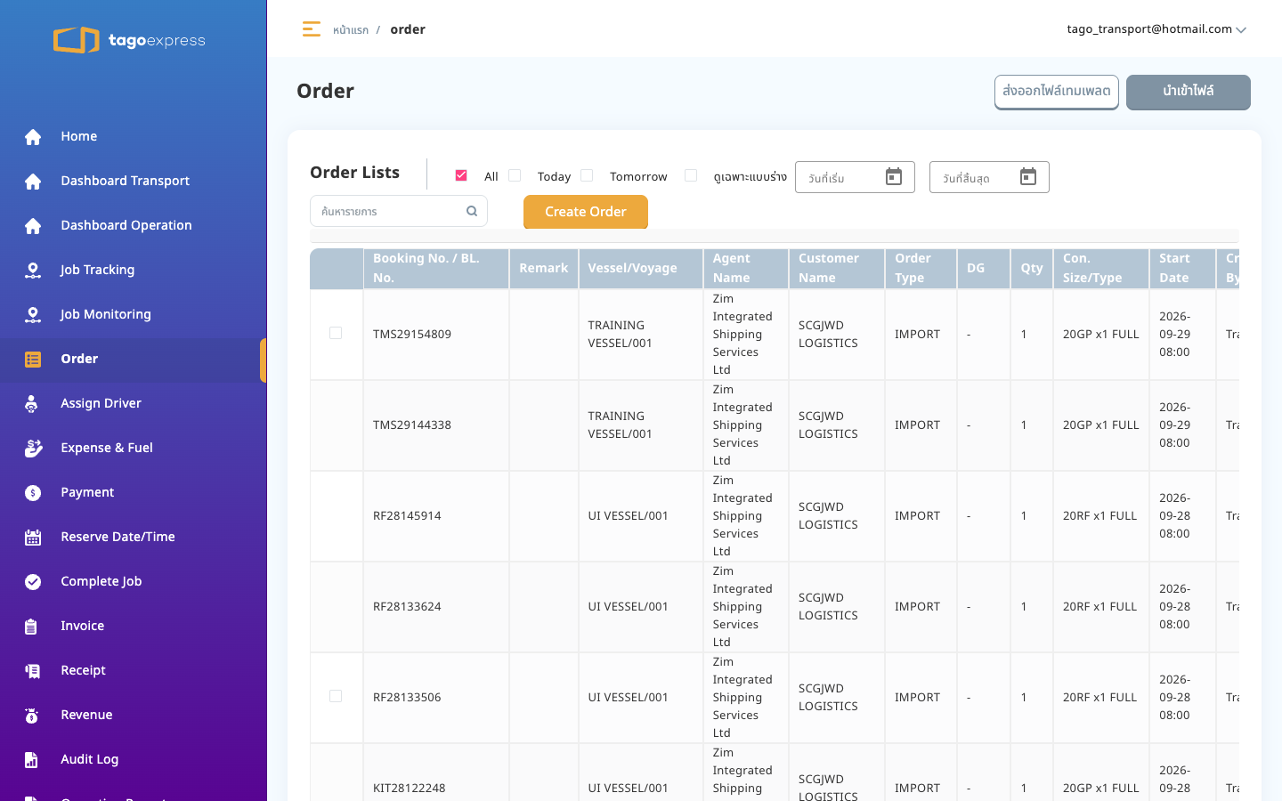Screen dimensions: 1282x801
Task: Click 20RF x1 FULL in RF28145914 row
Action: point(1099,515)
